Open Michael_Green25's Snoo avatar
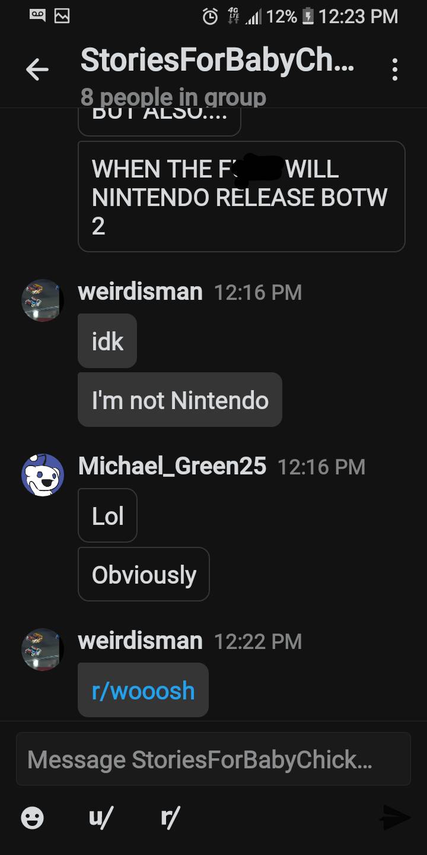Viewport: 427px width, 855px height. pos(43,475)
